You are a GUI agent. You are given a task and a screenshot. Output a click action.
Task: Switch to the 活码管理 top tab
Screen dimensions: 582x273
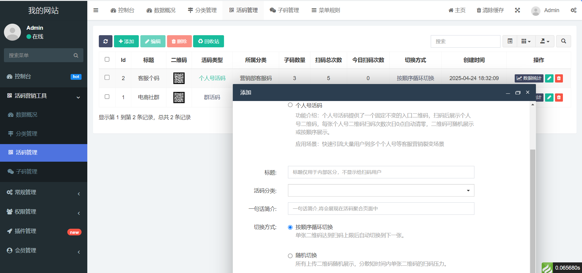243,10
